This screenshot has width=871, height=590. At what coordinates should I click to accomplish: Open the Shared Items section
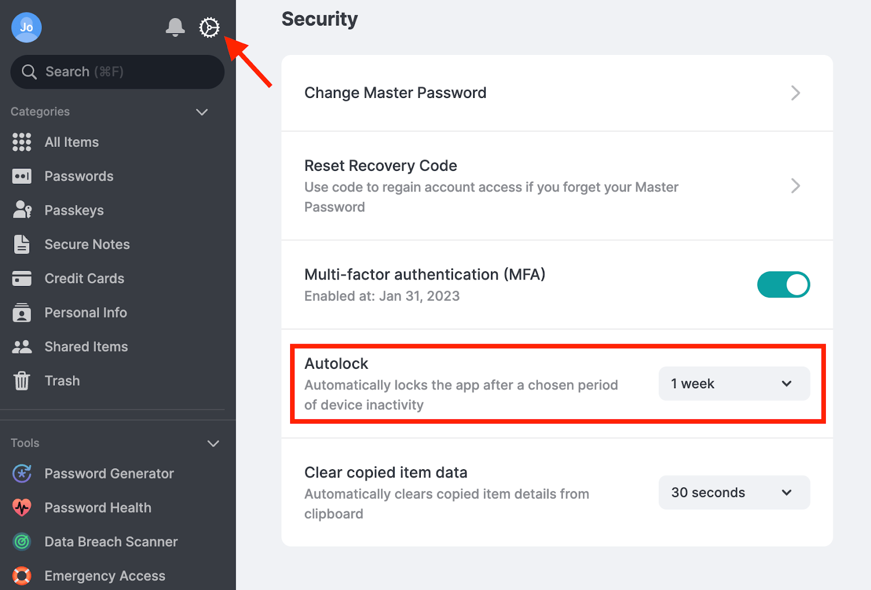tap(86, 346)
